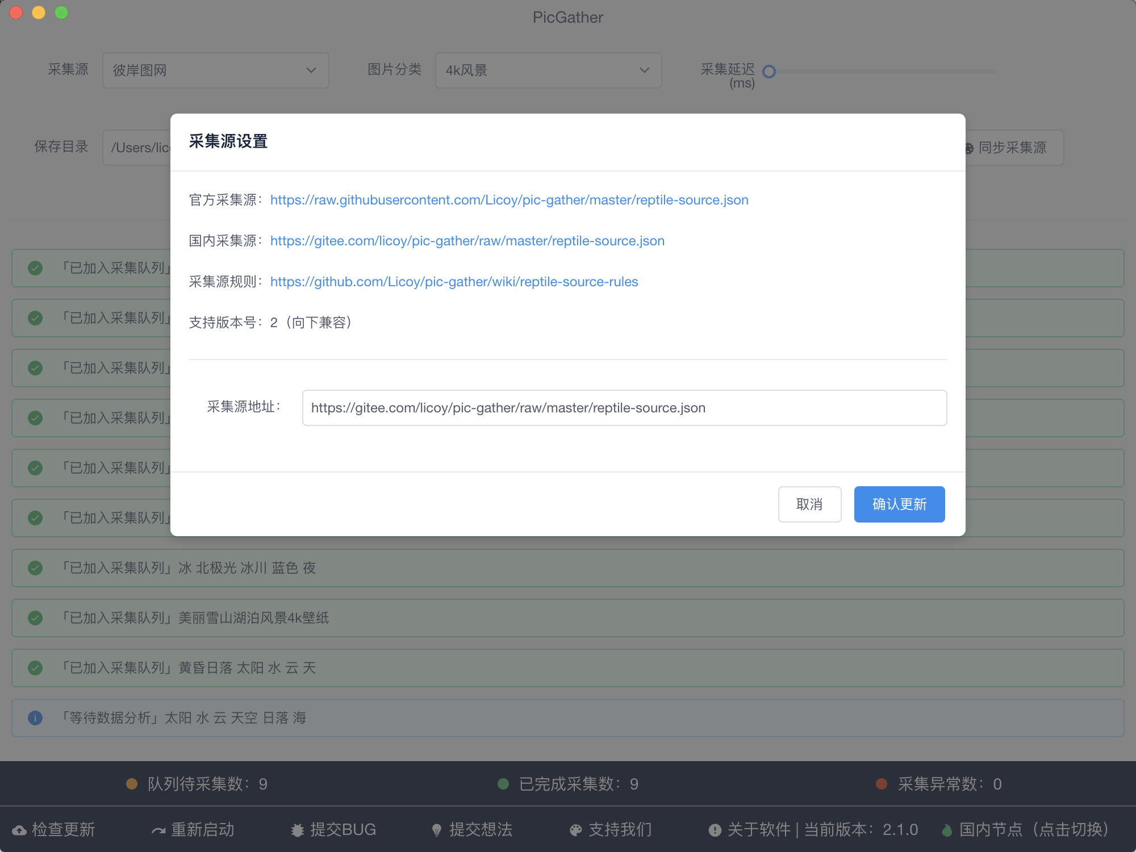Click the palette icon beside 支持我们
Image resolution: width=1136 pixels, height=852 pixels.
(x=575, y=830)
